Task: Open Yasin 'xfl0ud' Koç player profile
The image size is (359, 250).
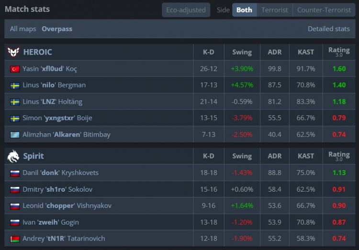Action: click(50, 69)
